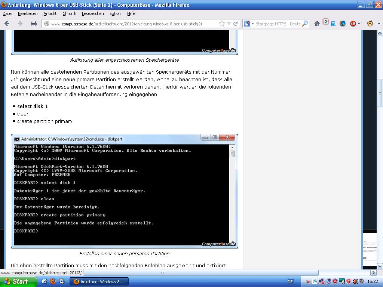Click the network connection tray icon

tap(328, 282)
